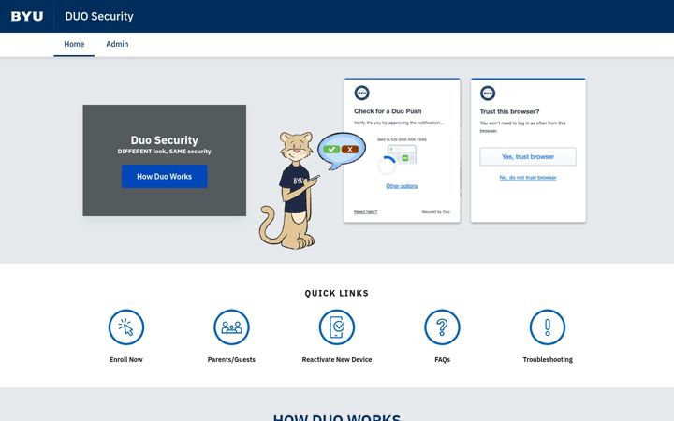
Task: Click Other options link in Duo Push card
Action: pyautogui.click(x=402, y=186)
